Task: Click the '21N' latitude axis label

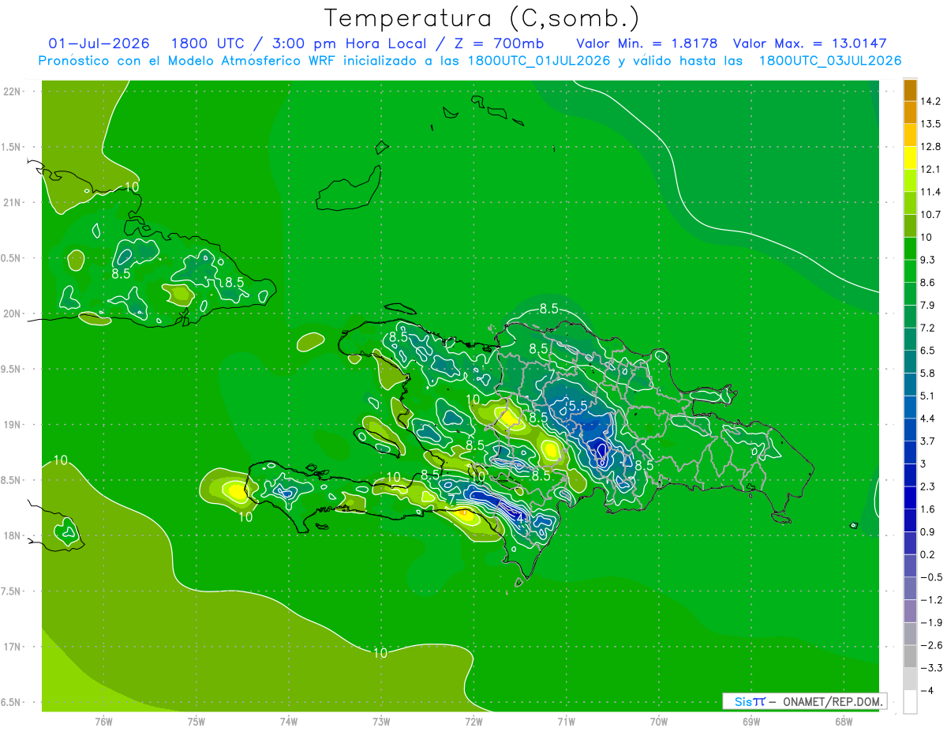Action: (12, 203)
